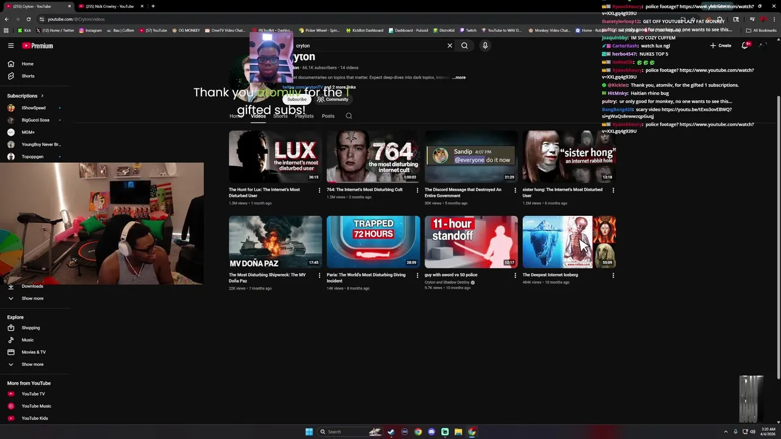This screenshot has height=439, width=781.
Task: Open File Explorer from the taskbar
Action: click(x=458, y=432)
